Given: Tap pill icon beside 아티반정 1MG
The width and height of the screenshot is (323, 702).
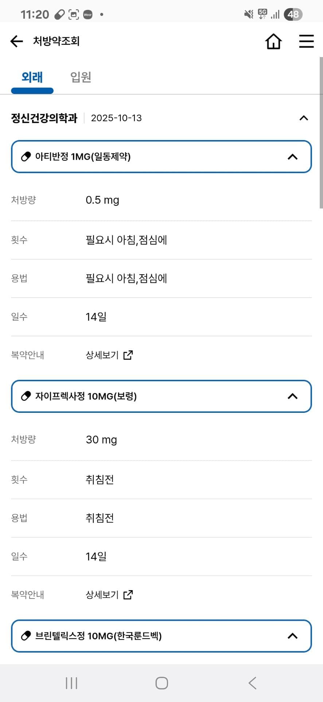Looking at the screenshot, I should coord(26,157).
